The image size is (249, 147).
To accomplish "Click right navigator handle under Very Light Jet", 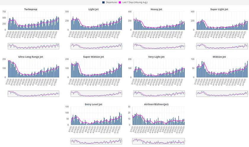I will click(x=185, y=94).
